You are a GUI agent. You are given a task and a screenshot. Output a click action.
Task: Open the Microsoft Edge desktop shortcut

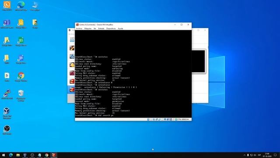tap(21, 6)
